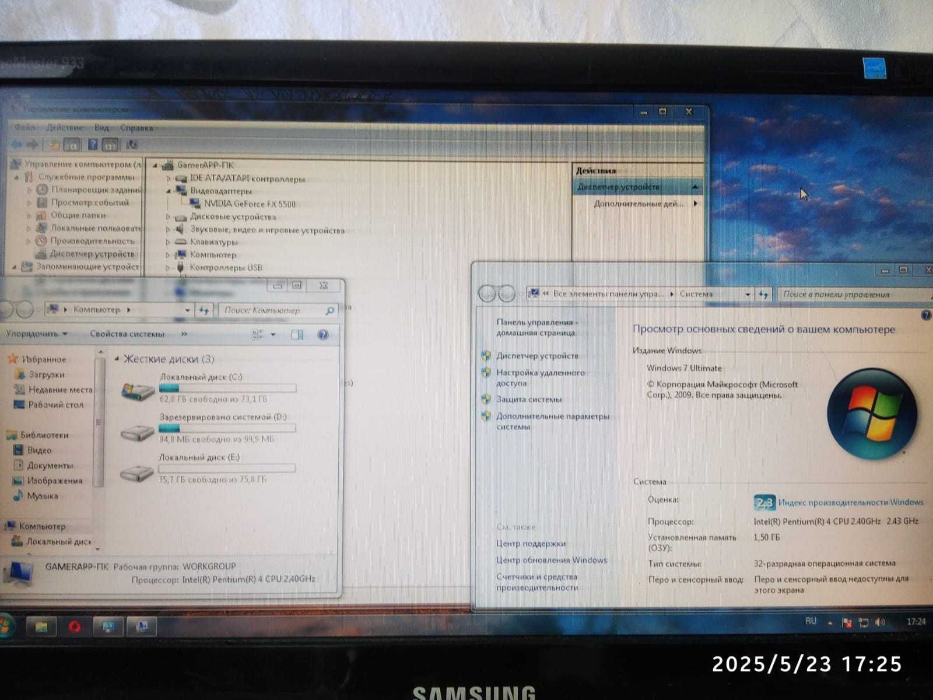Open the Файл menu in Computer Management
Viewport: 933px width, 700px height.
[24, 127]
